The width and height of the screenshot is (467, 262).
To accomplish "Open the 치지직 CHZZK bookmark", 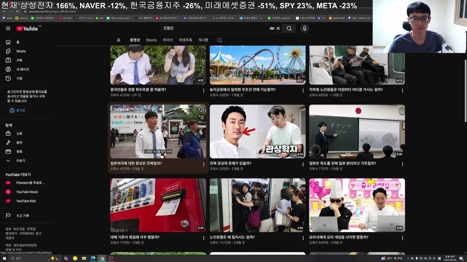I will coord(84,18).
